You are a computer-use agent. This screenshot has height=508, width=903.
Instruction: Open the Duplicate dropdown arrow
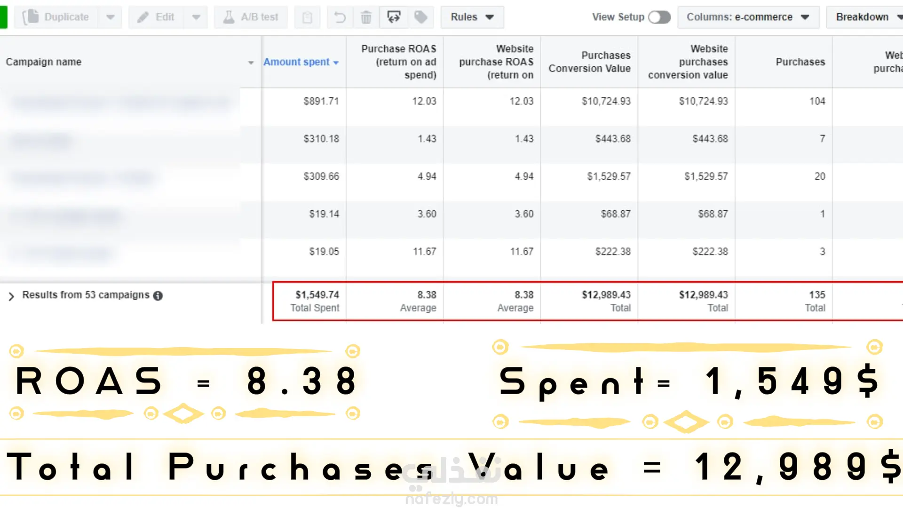click(x=110, y=17)
